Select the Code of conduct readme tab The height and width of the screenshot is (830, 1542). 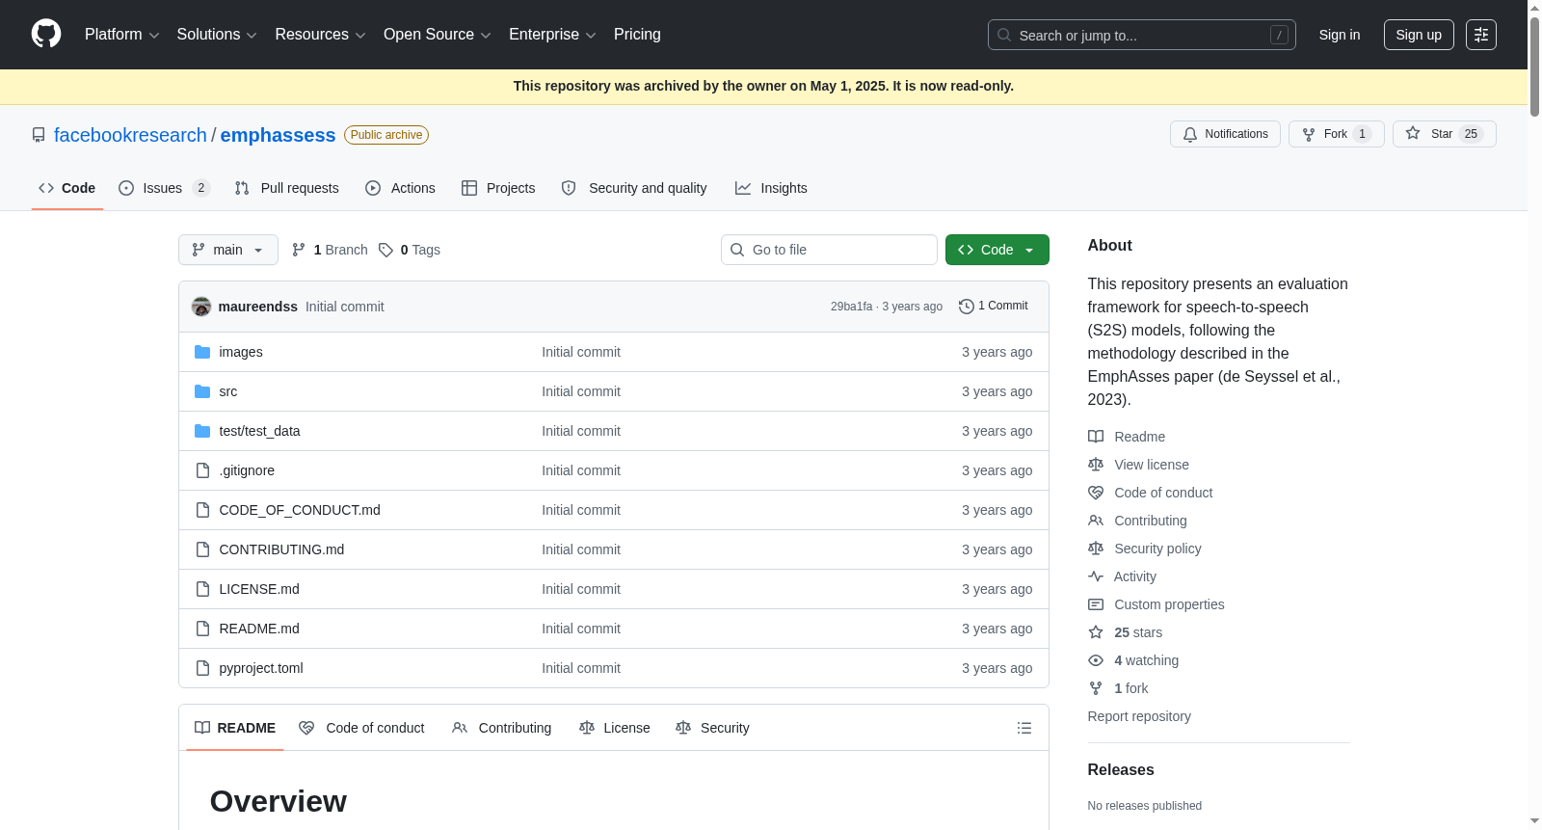tap(361, 728)
